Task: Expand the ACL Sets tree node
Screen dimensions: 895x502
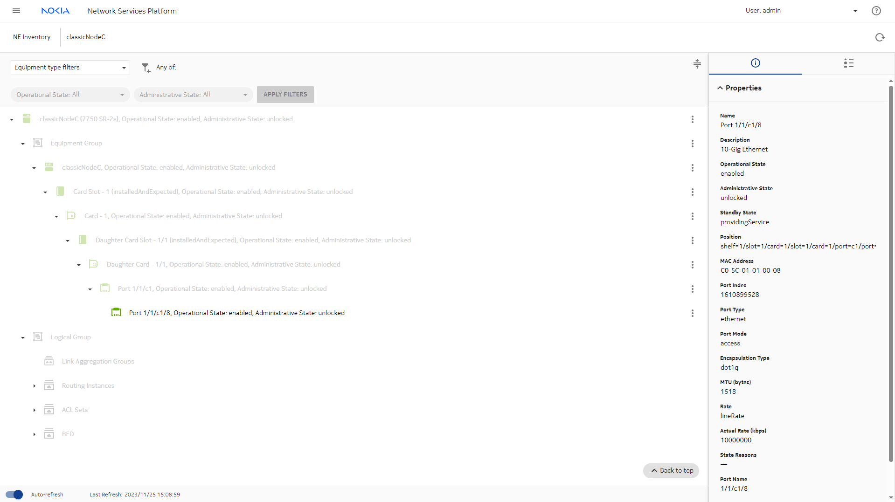Action: (x=35, y=410)
